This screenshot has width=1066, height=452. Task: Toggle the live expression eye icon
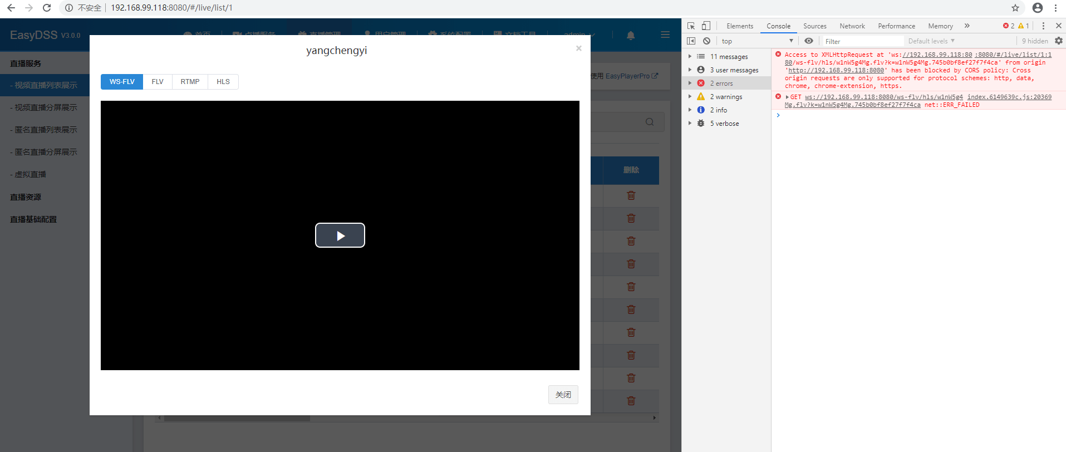pyautogui.click(x=809, y=41)
